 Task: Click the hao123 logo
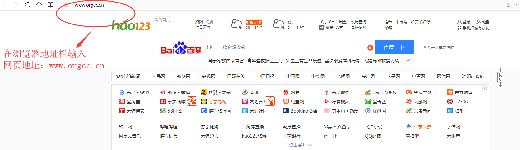131,25
